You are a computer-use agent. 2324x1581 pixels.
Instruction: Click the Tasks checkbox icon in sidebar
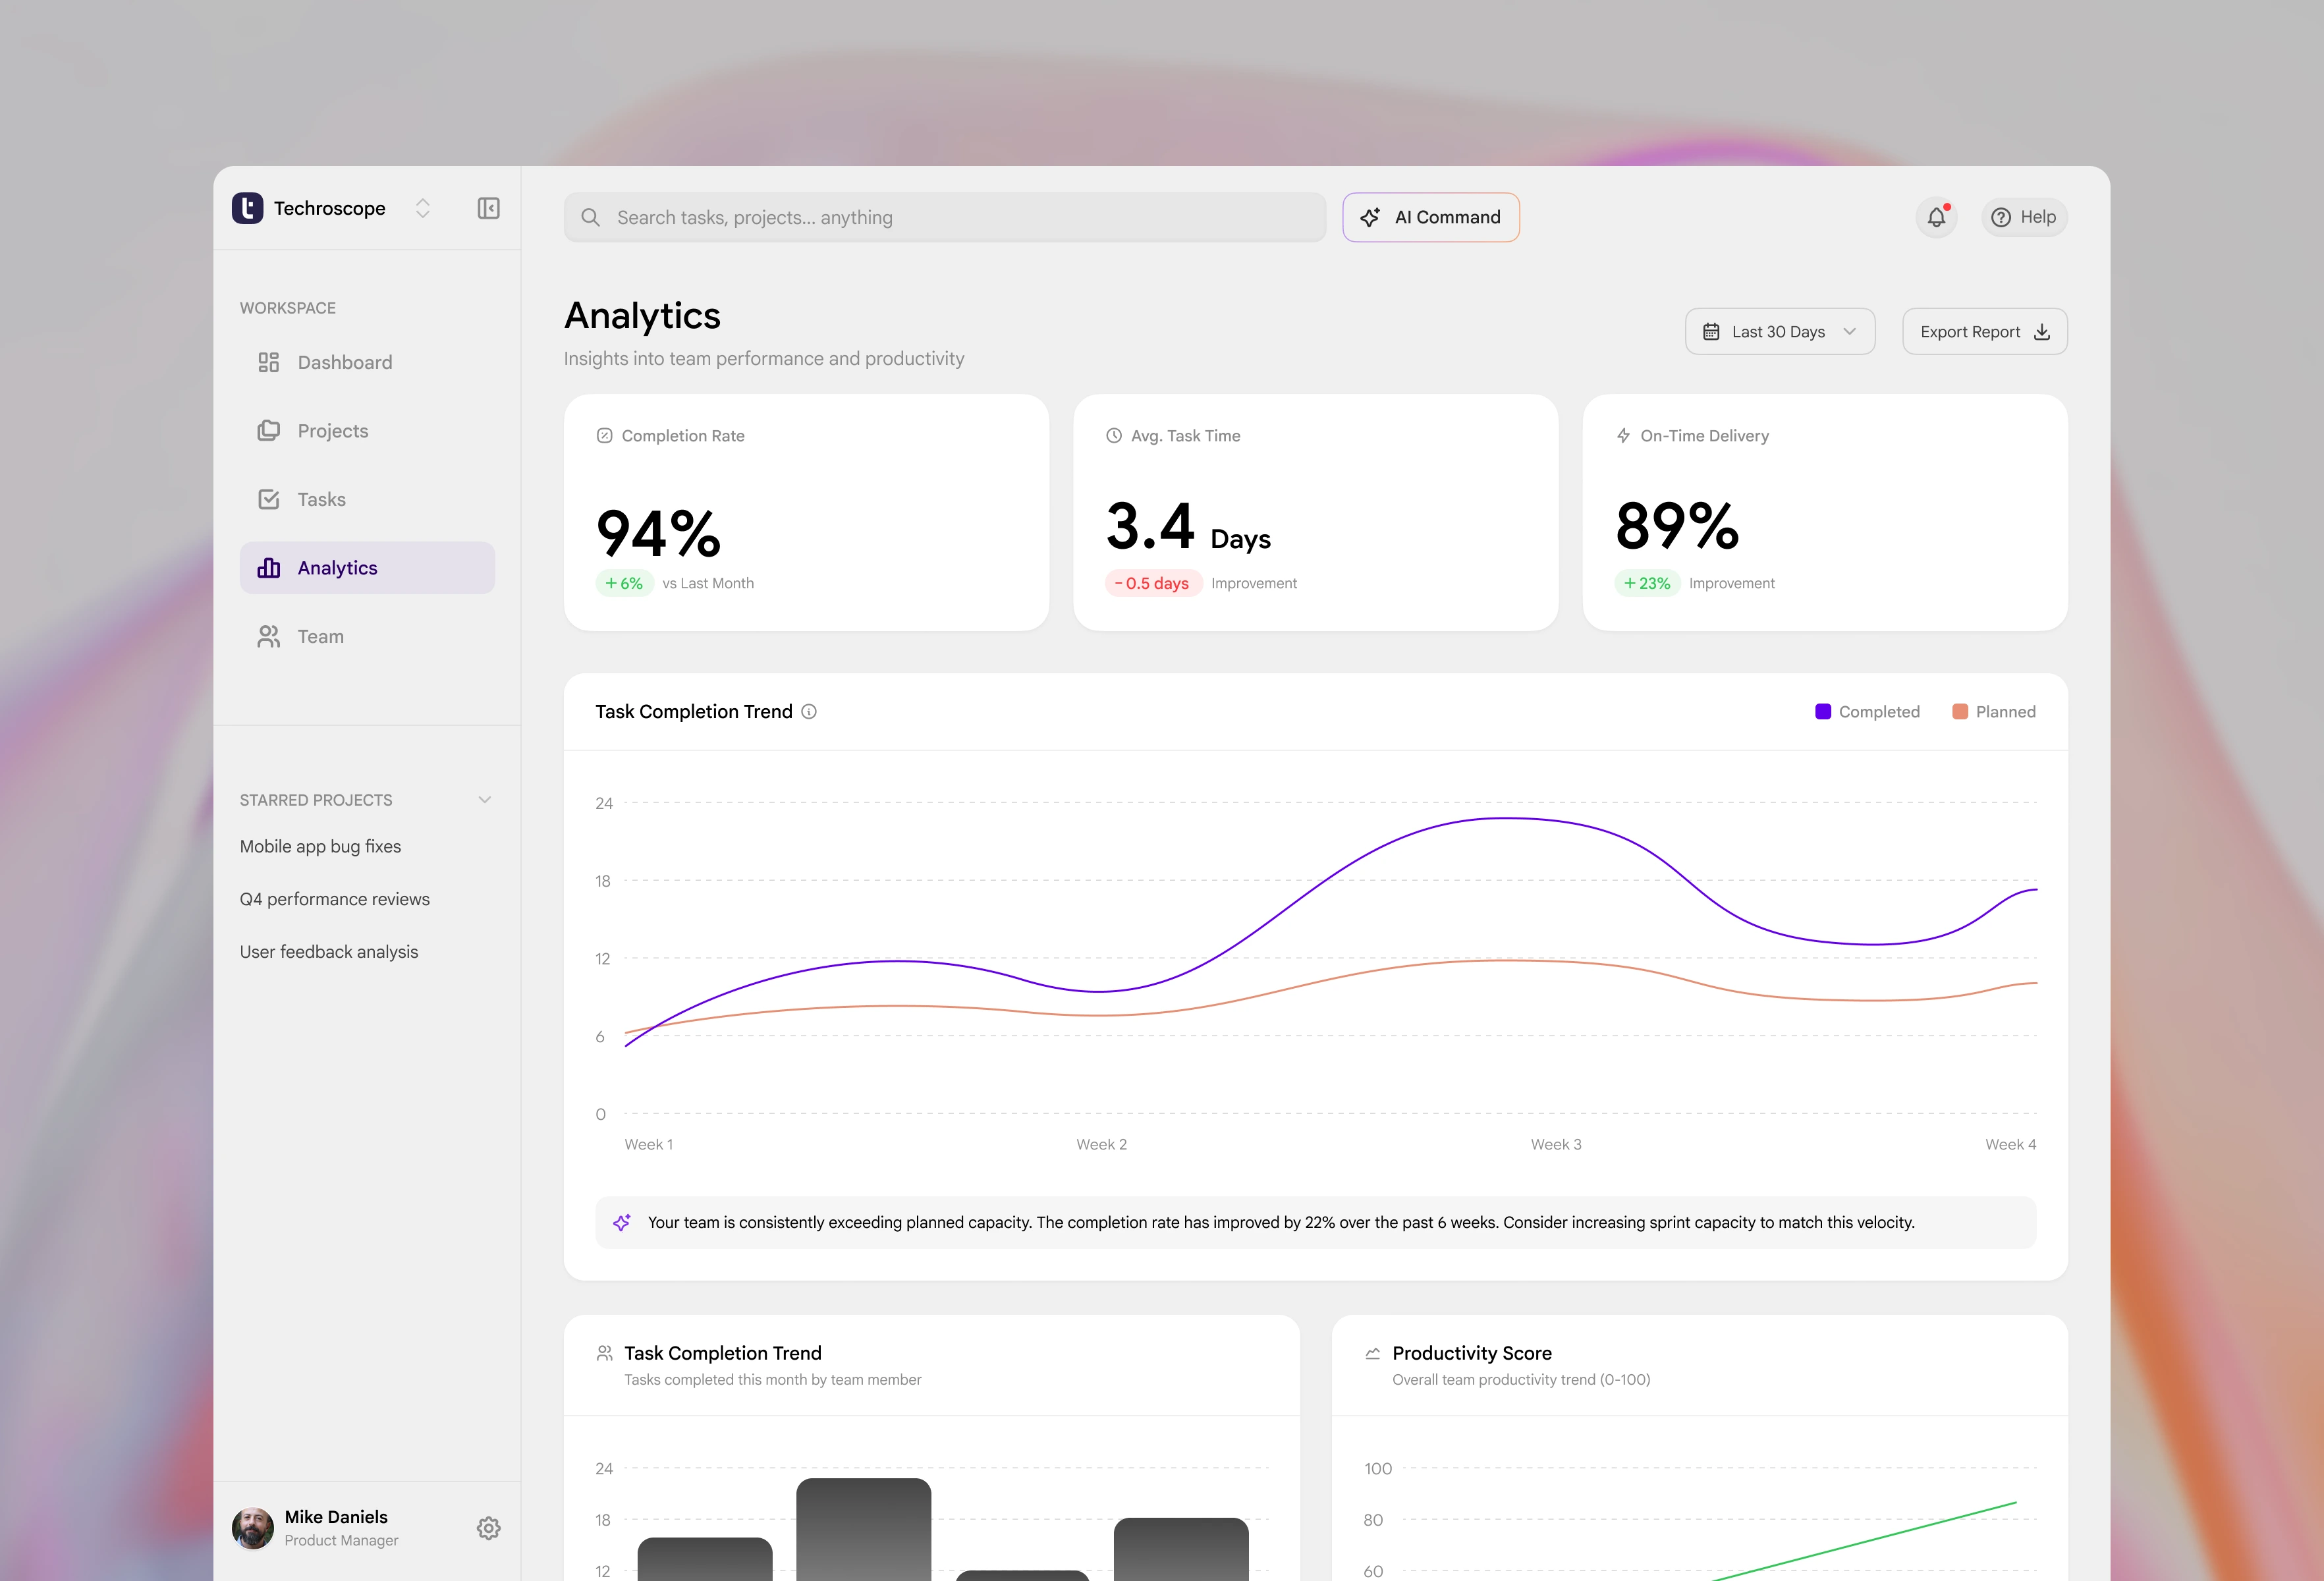268,499
